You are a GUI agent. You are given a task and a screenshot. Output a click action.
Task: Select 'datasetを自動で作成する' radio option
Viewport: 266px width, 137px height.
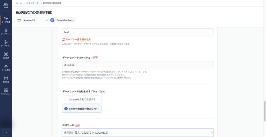[x=66, y=99]
